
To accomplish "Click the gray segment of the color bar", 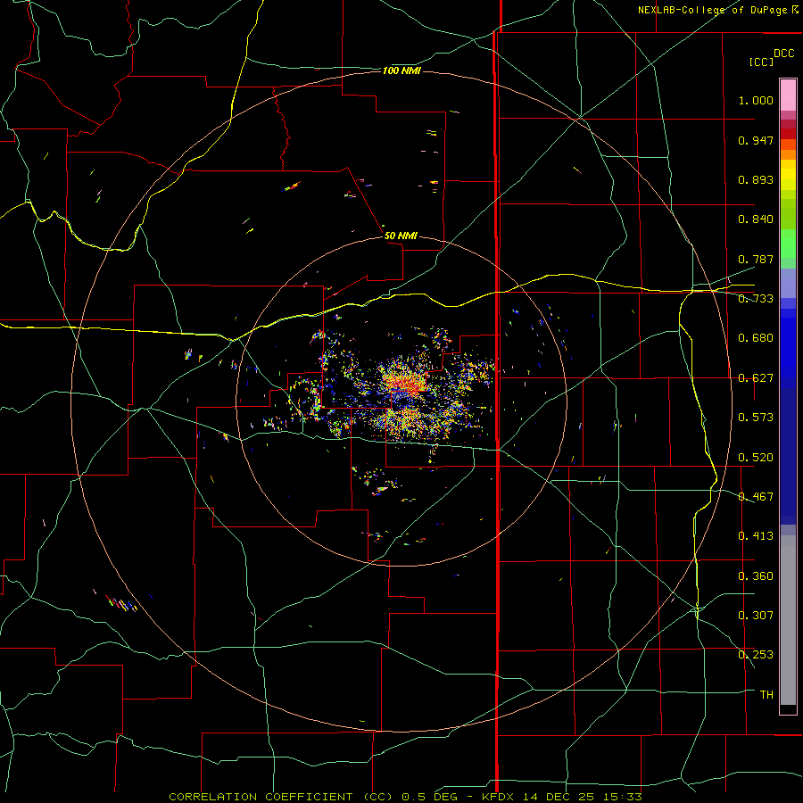I will [x=788, y=620].
